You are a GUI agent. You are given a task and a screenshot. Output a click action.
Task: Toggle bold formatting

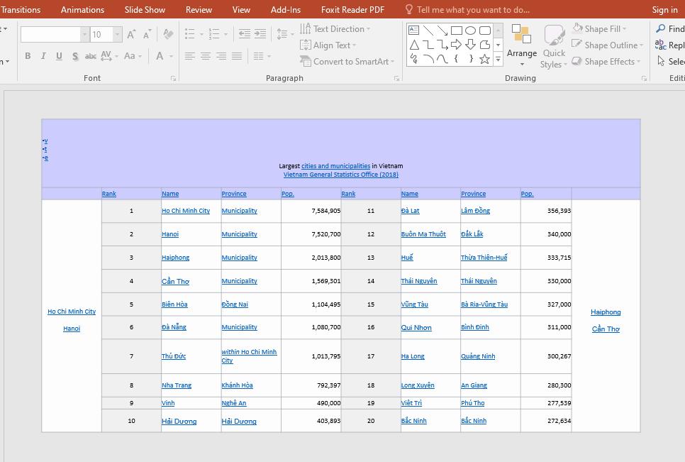pyautogui.click(x=28, y=55)
